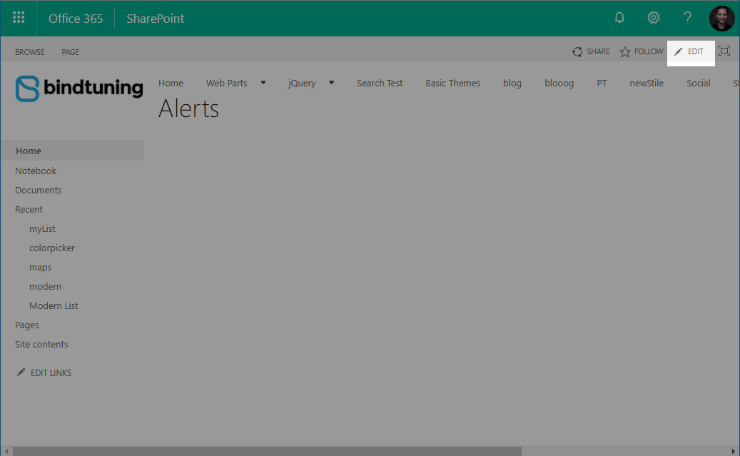Open Notebook from the sidebar
Viewport: 740px width, 456px height.
pyautogui.click(x=36, y=171)
